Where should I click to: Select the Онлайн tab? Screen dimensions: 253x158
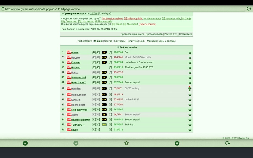pyautogui.click(x=98, y=41)
